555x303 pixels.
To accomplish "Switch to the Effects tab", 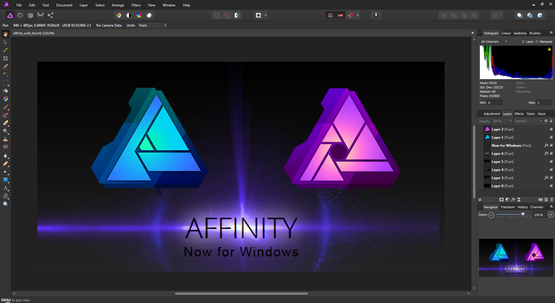I will pyautogui.click(x=519, y=114).
